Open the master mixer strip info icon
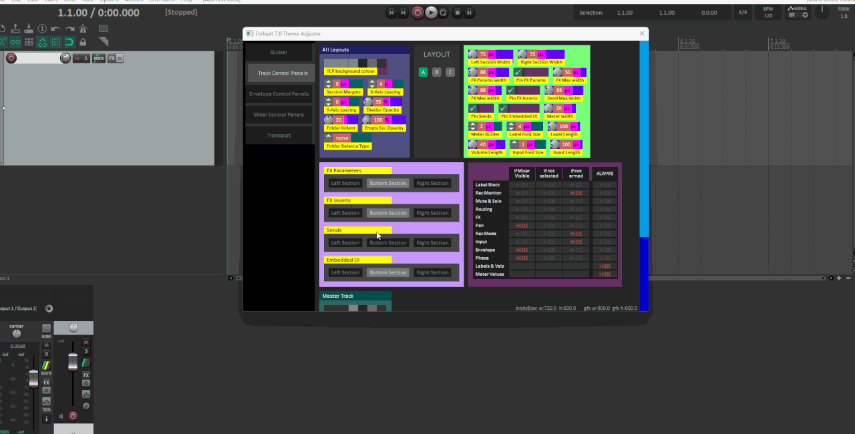 click(x=46, y=419)
